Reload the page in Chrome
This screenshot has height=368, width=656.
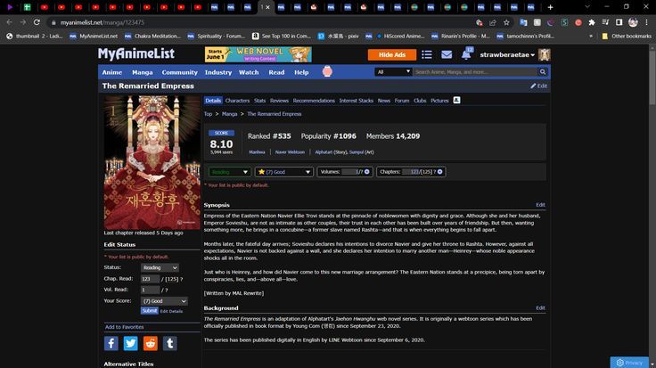(x=37, y=22)
